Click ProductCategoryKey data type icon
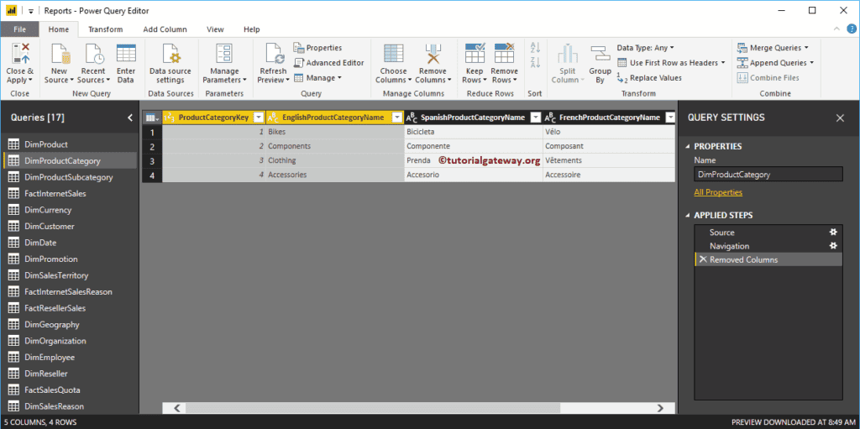This screenshot has height=429, width=860. pyautogui.click(x=170, y=118)
